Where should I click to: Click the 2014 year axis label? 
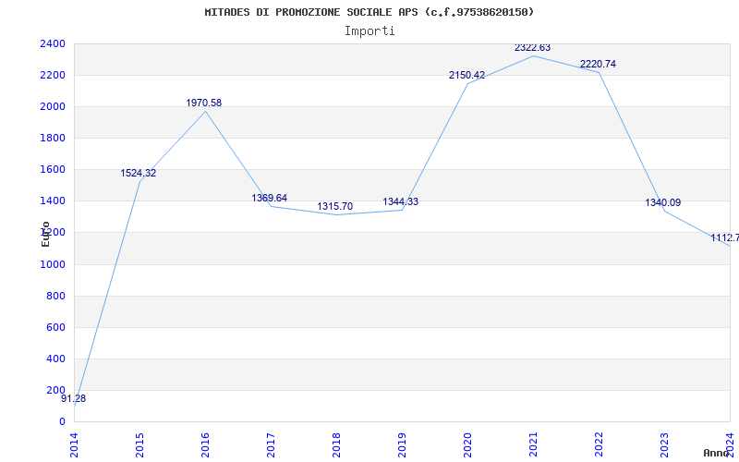point(74,445)
